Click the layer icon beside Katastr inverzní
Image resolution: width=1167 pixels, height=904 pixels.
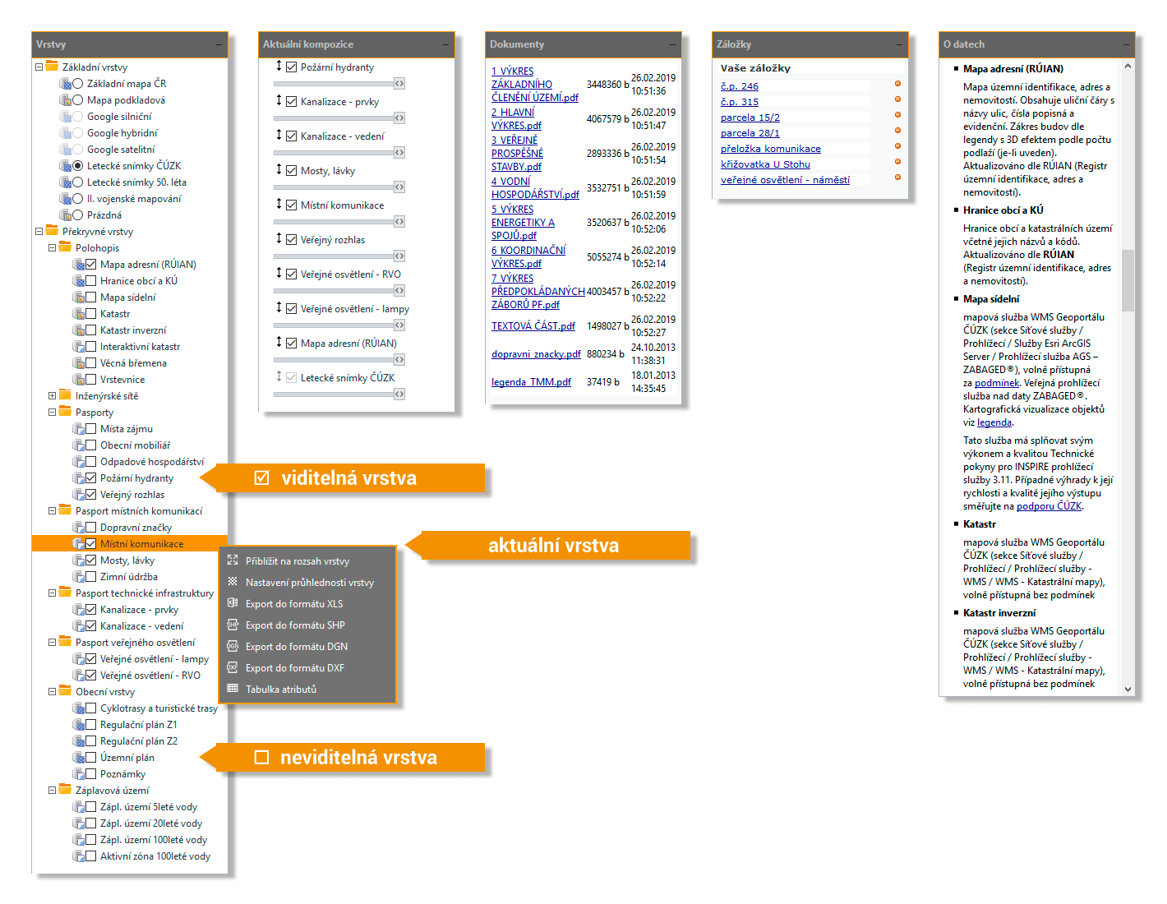click(x=78, y=330)
